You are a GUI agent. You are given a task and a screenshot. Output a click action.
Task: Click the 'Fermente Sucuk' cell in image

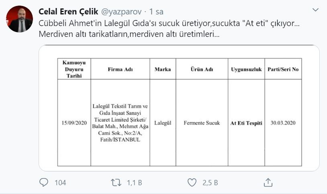point(201,123)
